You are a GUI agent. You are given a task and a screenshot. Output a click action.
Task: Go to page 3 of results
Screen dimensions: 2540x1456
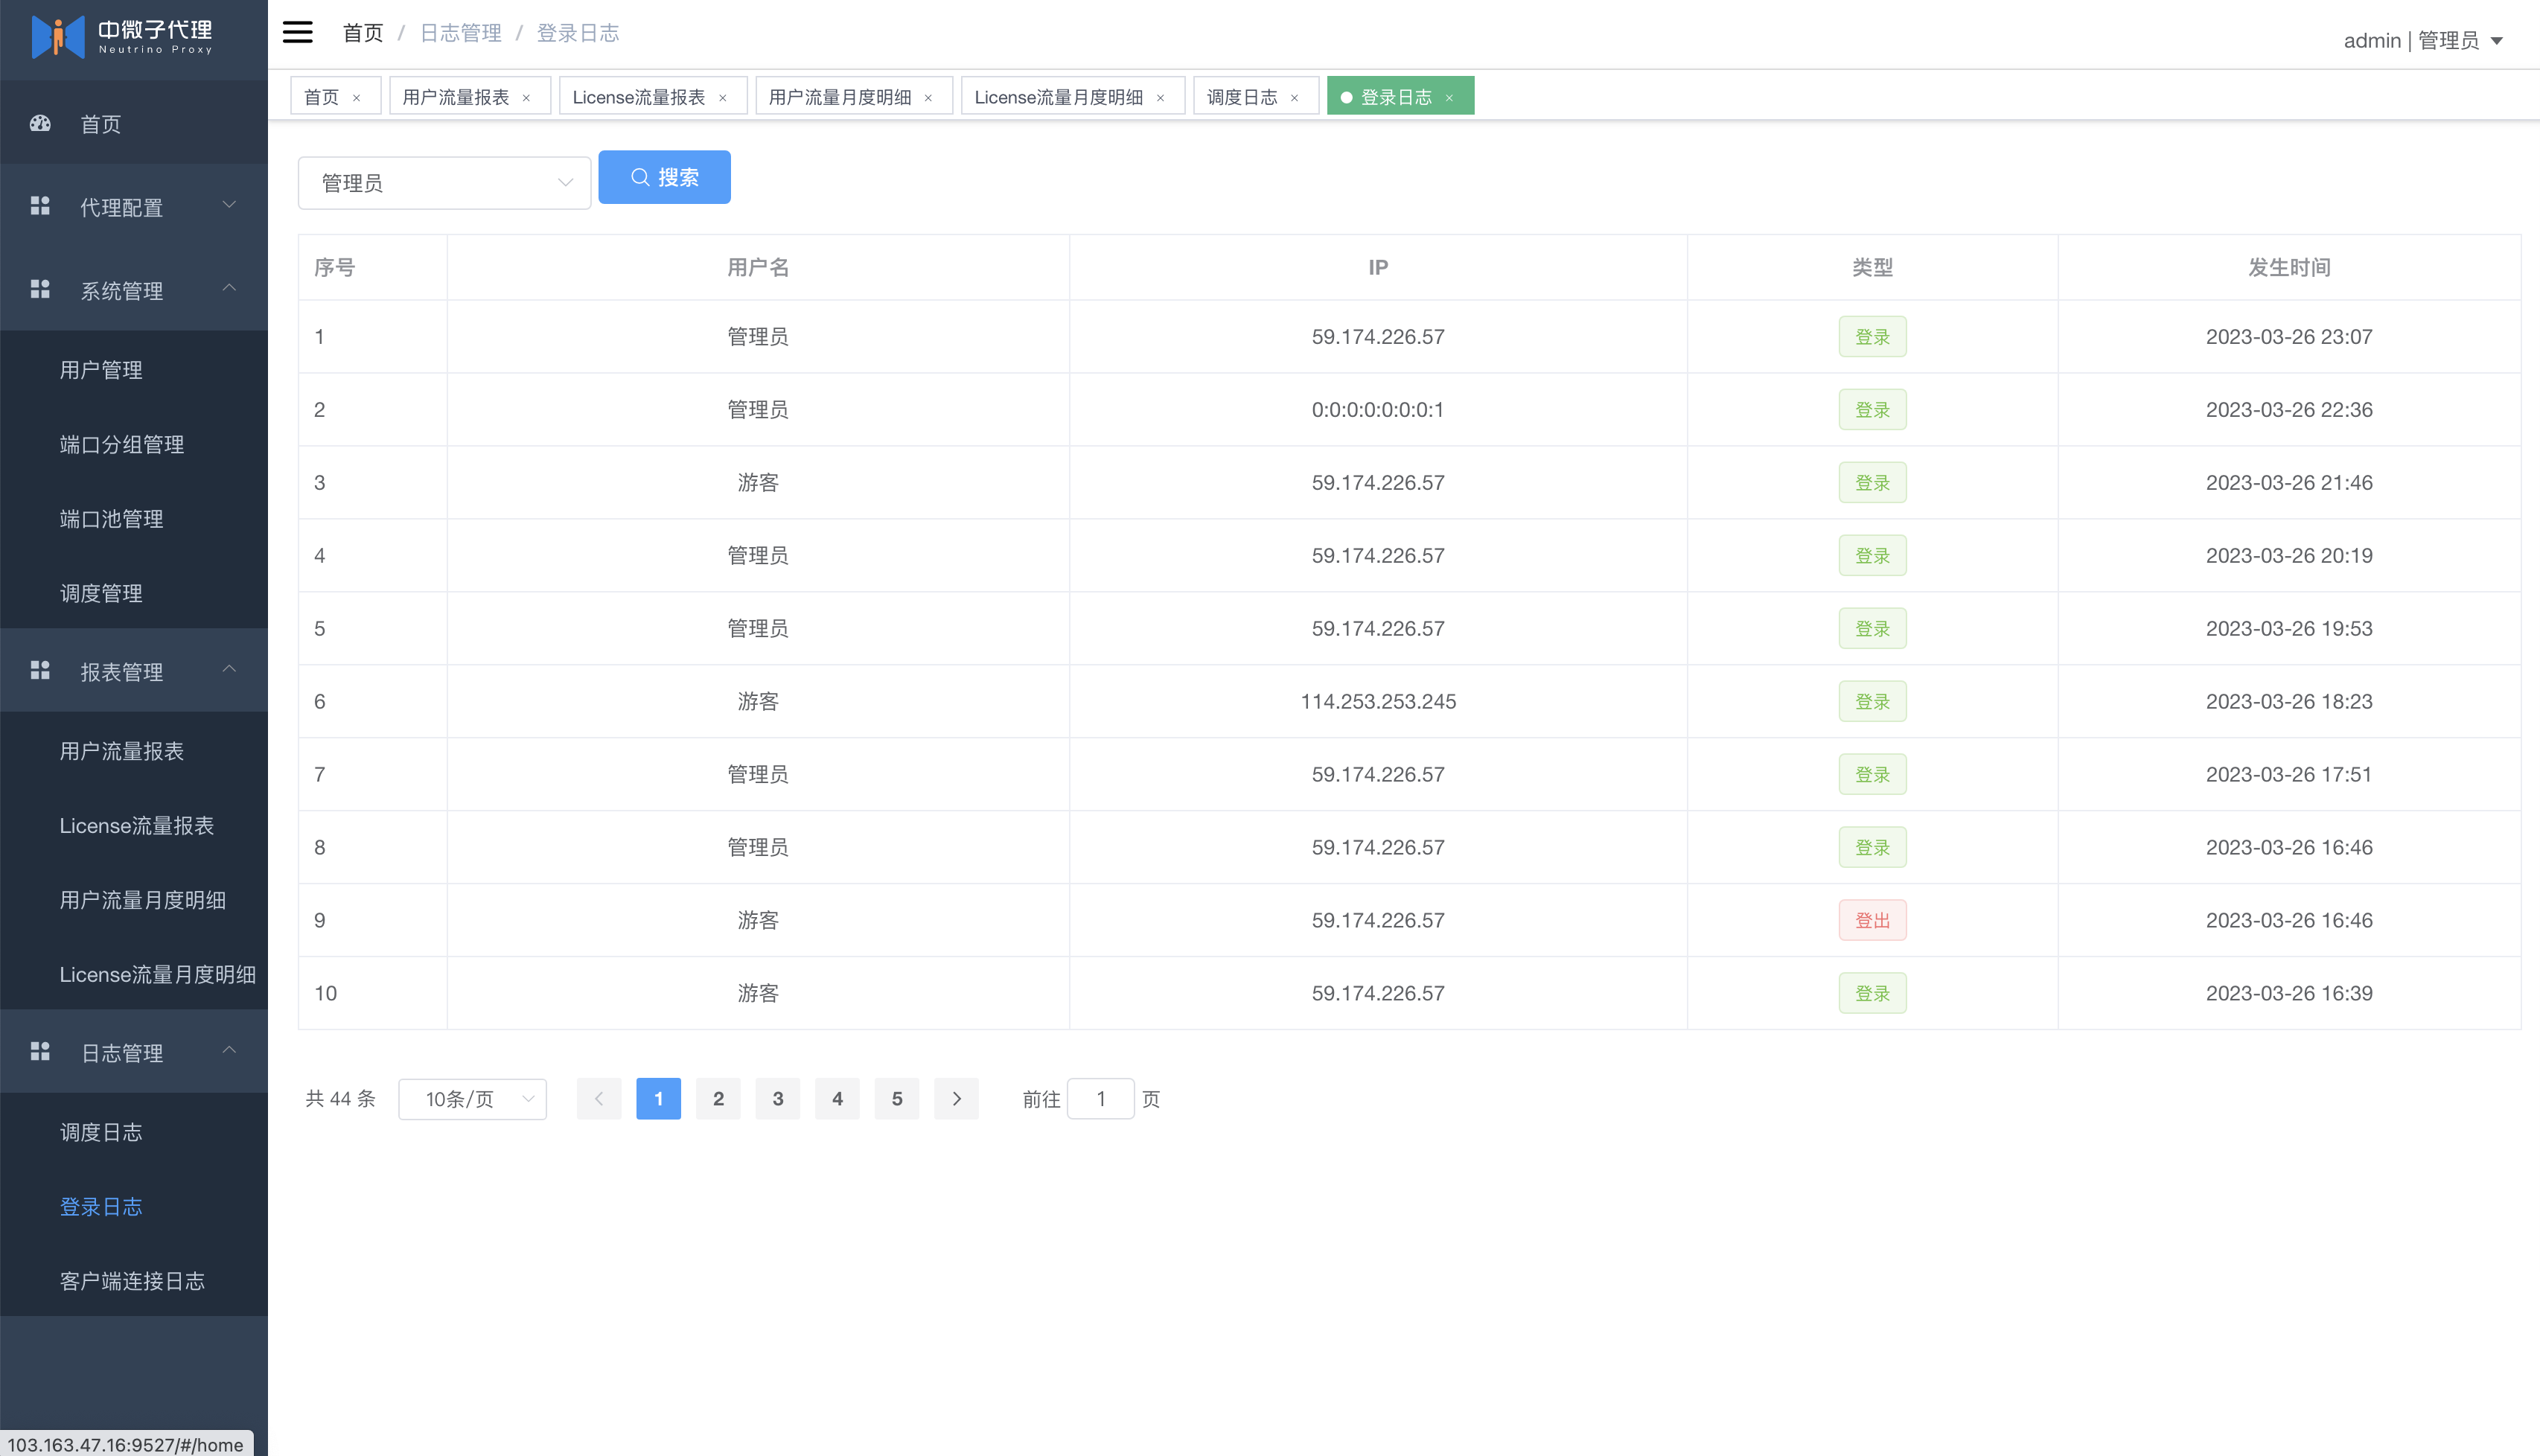pos(777,1099)
